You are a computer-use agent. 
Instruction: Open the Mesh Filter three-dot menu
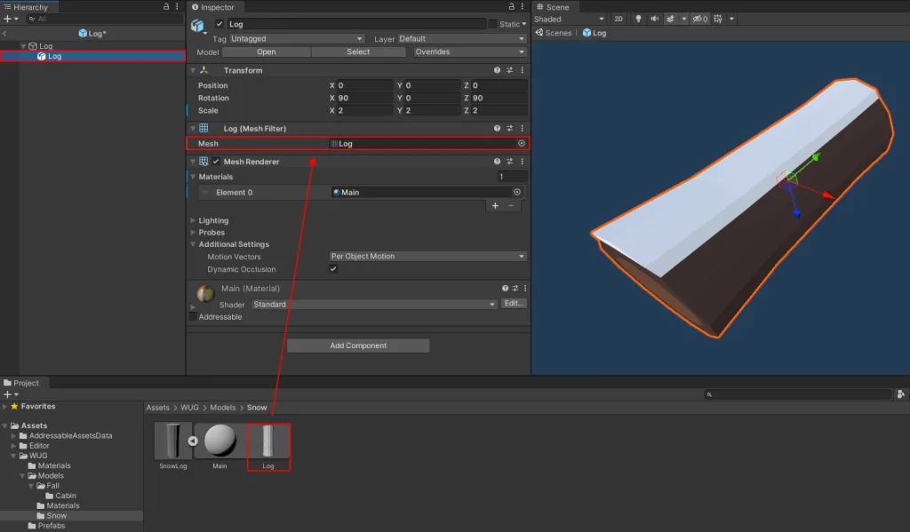(x=522, y=128)
